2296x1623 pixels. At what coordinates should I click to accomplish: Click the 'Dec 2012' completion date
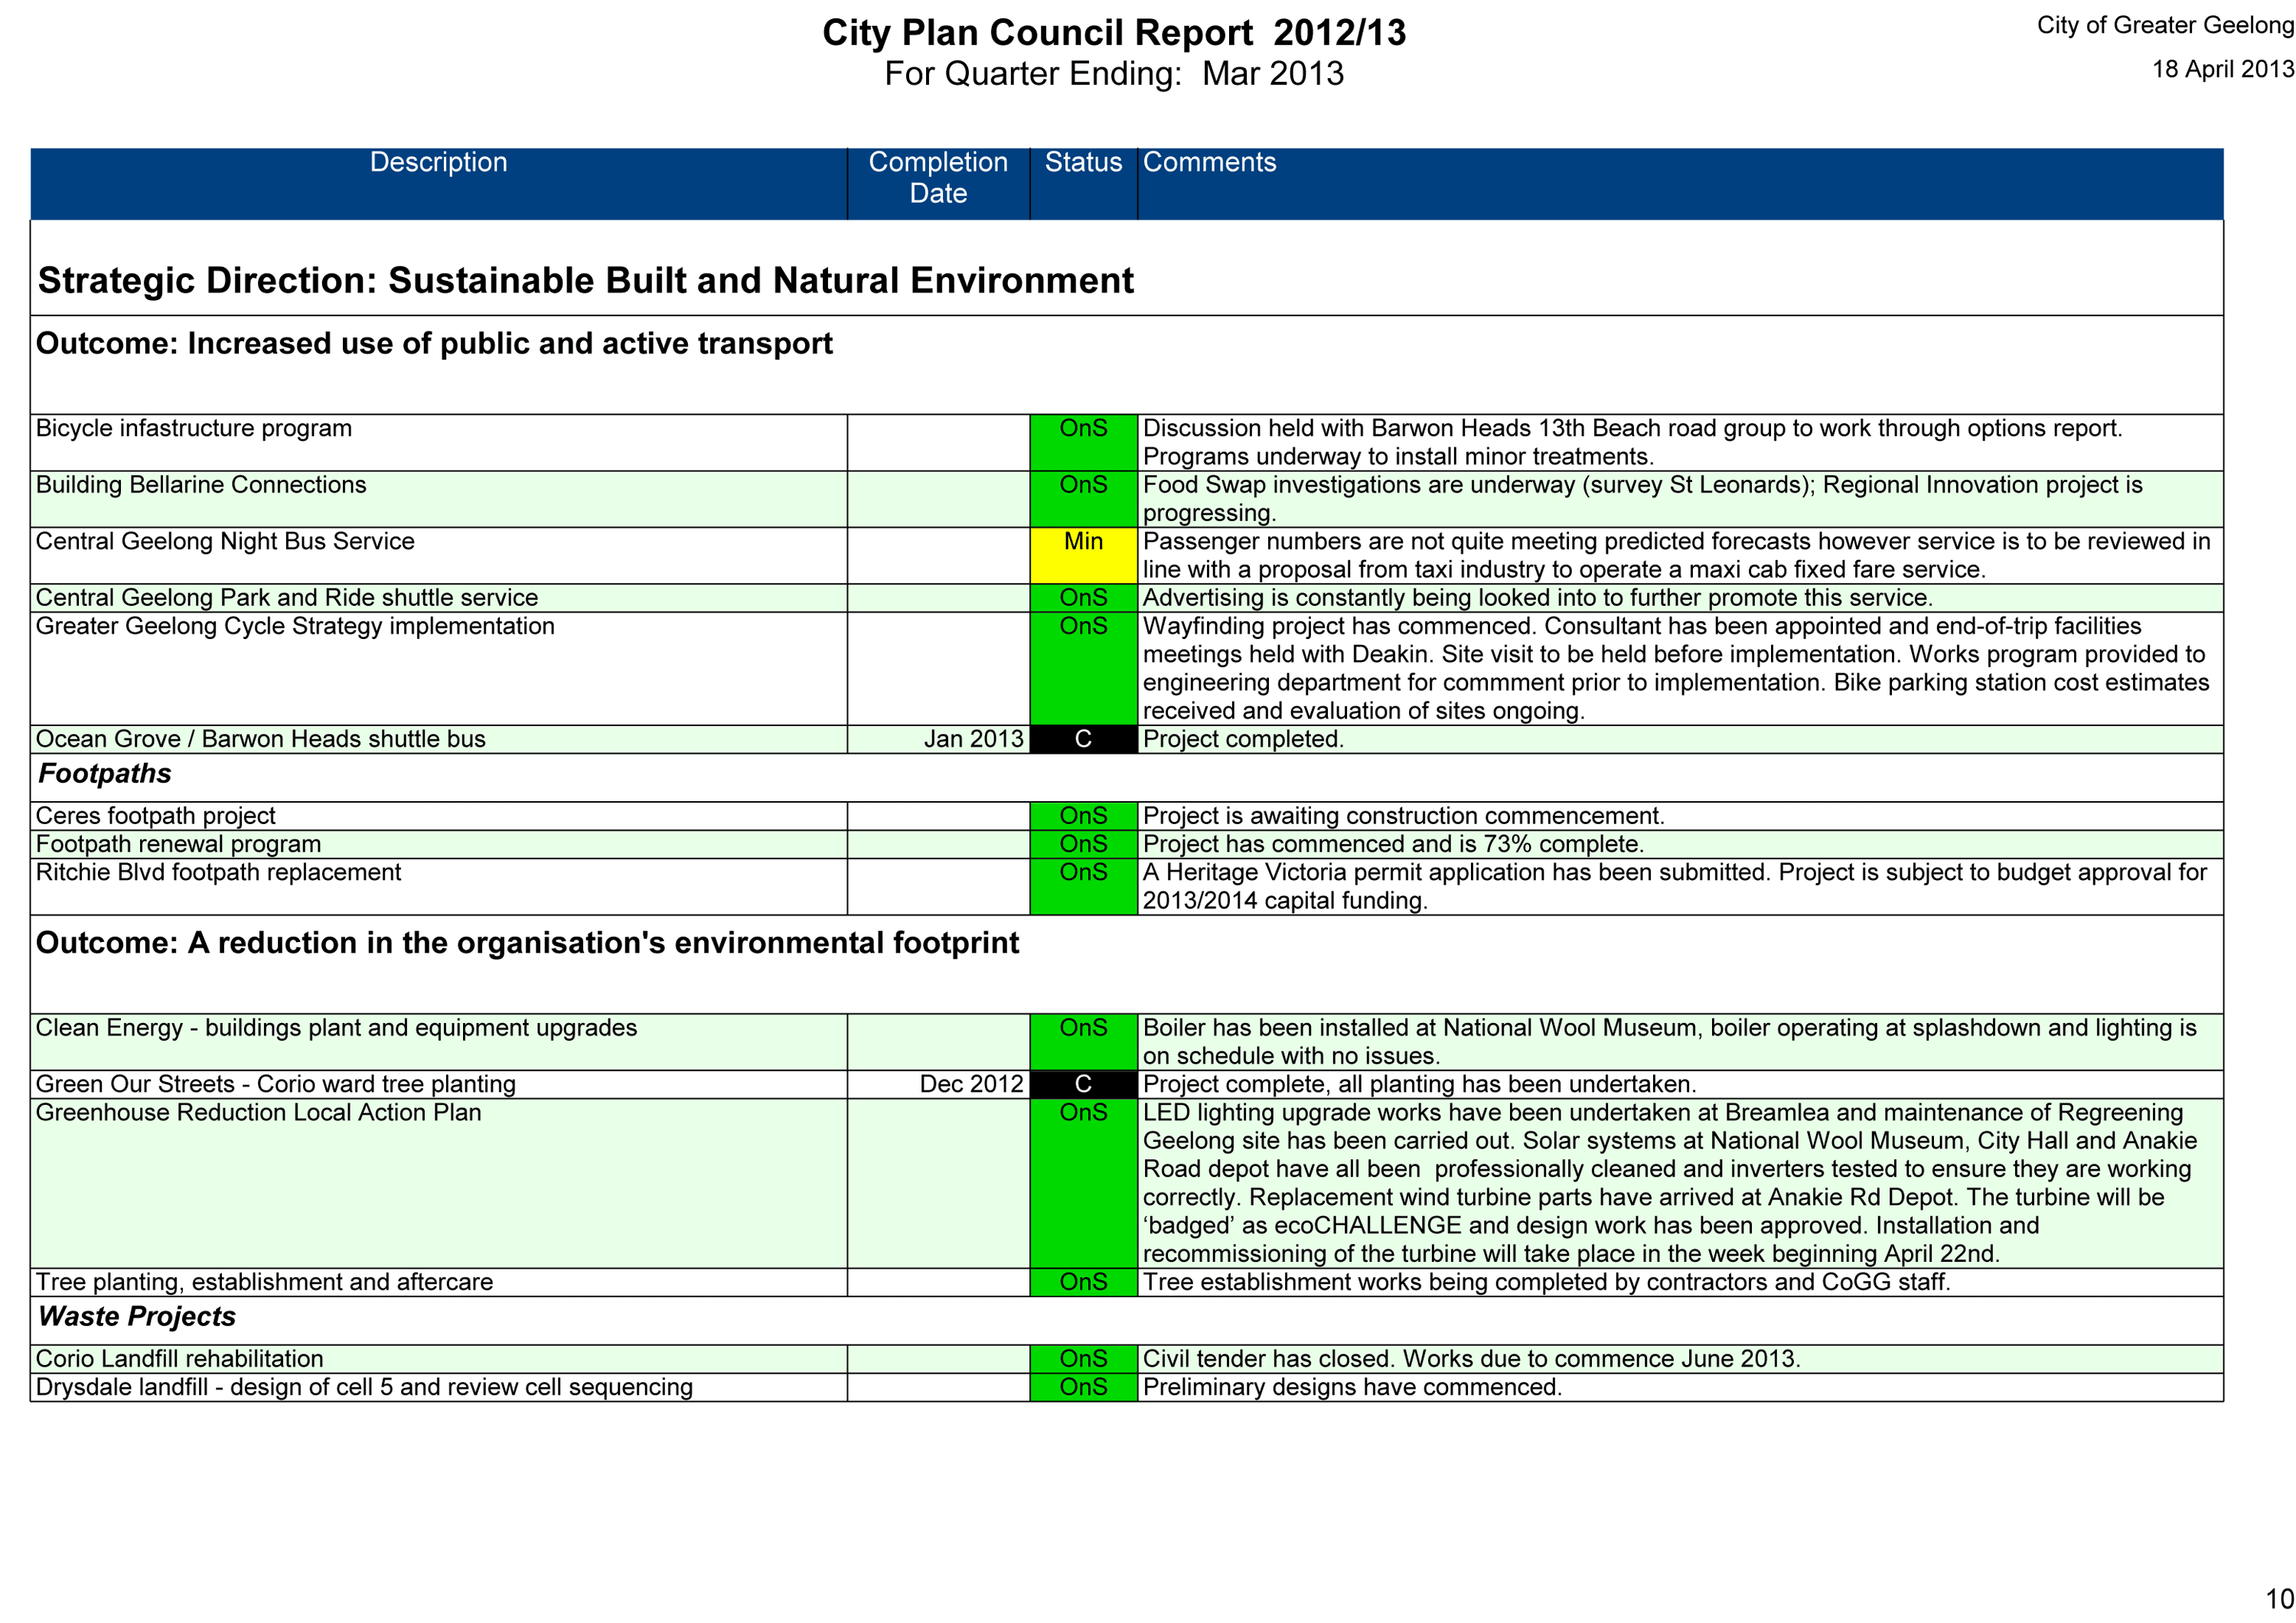[971, 1084]
